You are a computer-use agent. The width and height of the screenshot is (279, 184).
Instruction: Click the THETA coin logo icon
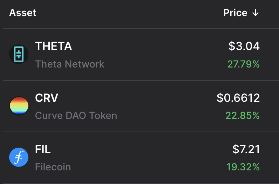coord(19,55)
